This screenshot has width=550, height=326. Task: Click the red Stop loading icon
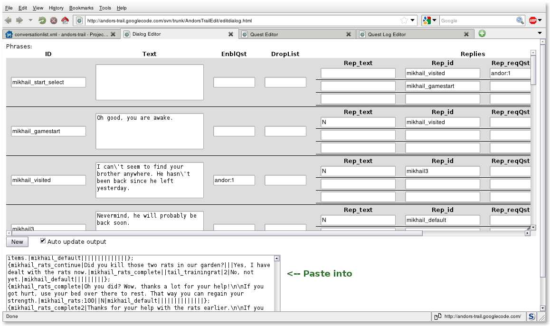coord(54,20)
